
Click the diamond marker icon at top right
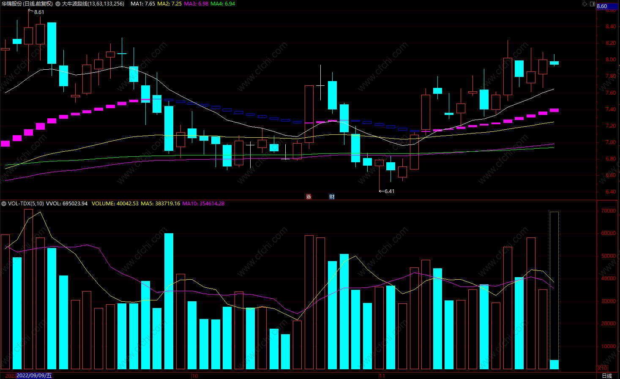click(x=585, y=4)
